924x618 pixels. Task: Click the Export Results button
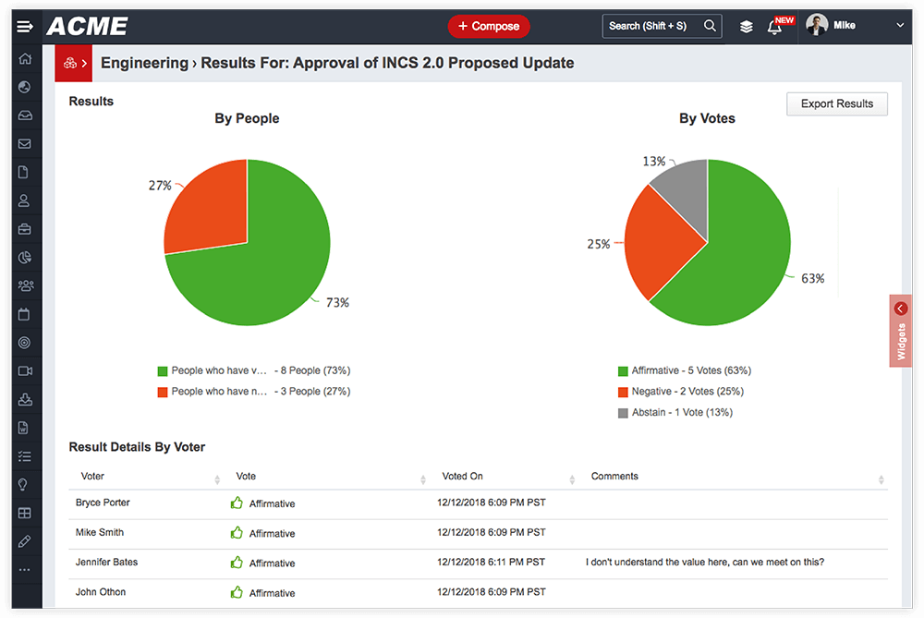(836, 103)
